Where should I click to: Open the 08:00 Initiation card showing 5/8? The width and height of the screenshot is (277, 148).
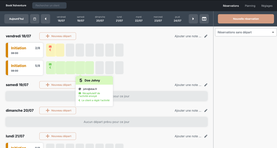24,68
